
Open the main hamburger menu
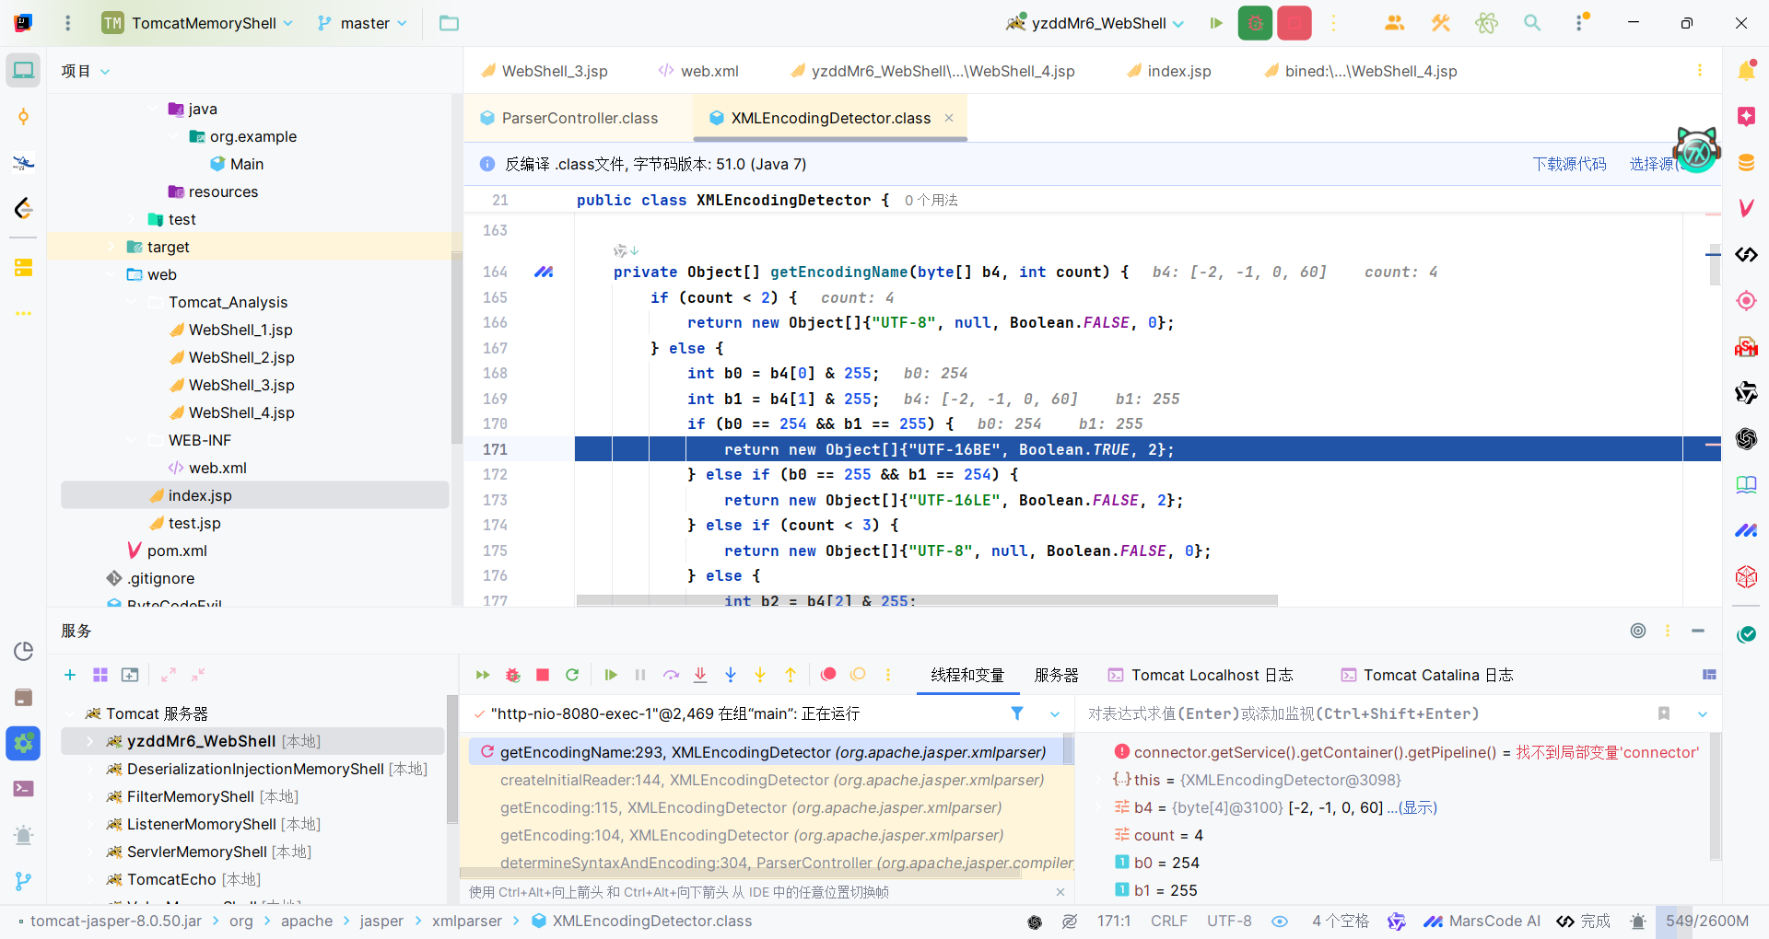click(67, 23)
